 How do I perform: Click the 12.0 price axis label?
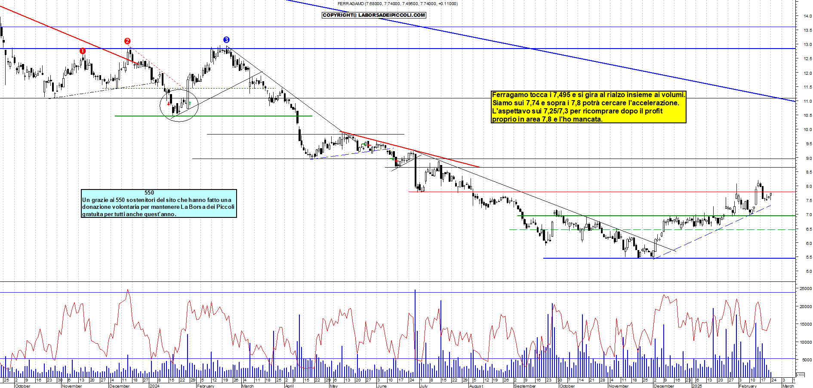(x=807, y=73)
